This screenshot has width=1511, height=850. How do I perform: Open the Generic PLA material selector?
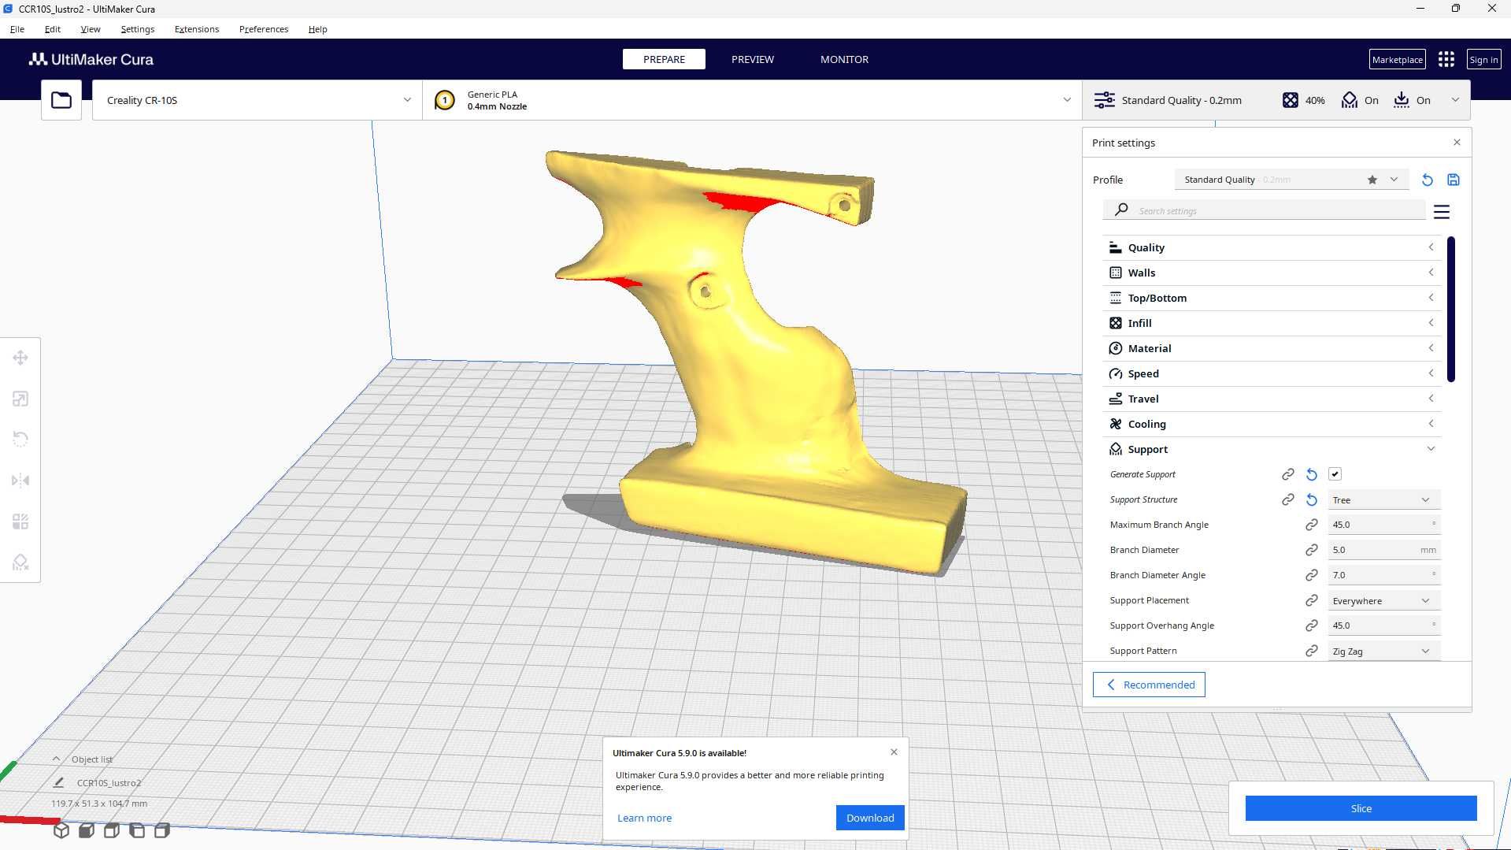point(752,100)
